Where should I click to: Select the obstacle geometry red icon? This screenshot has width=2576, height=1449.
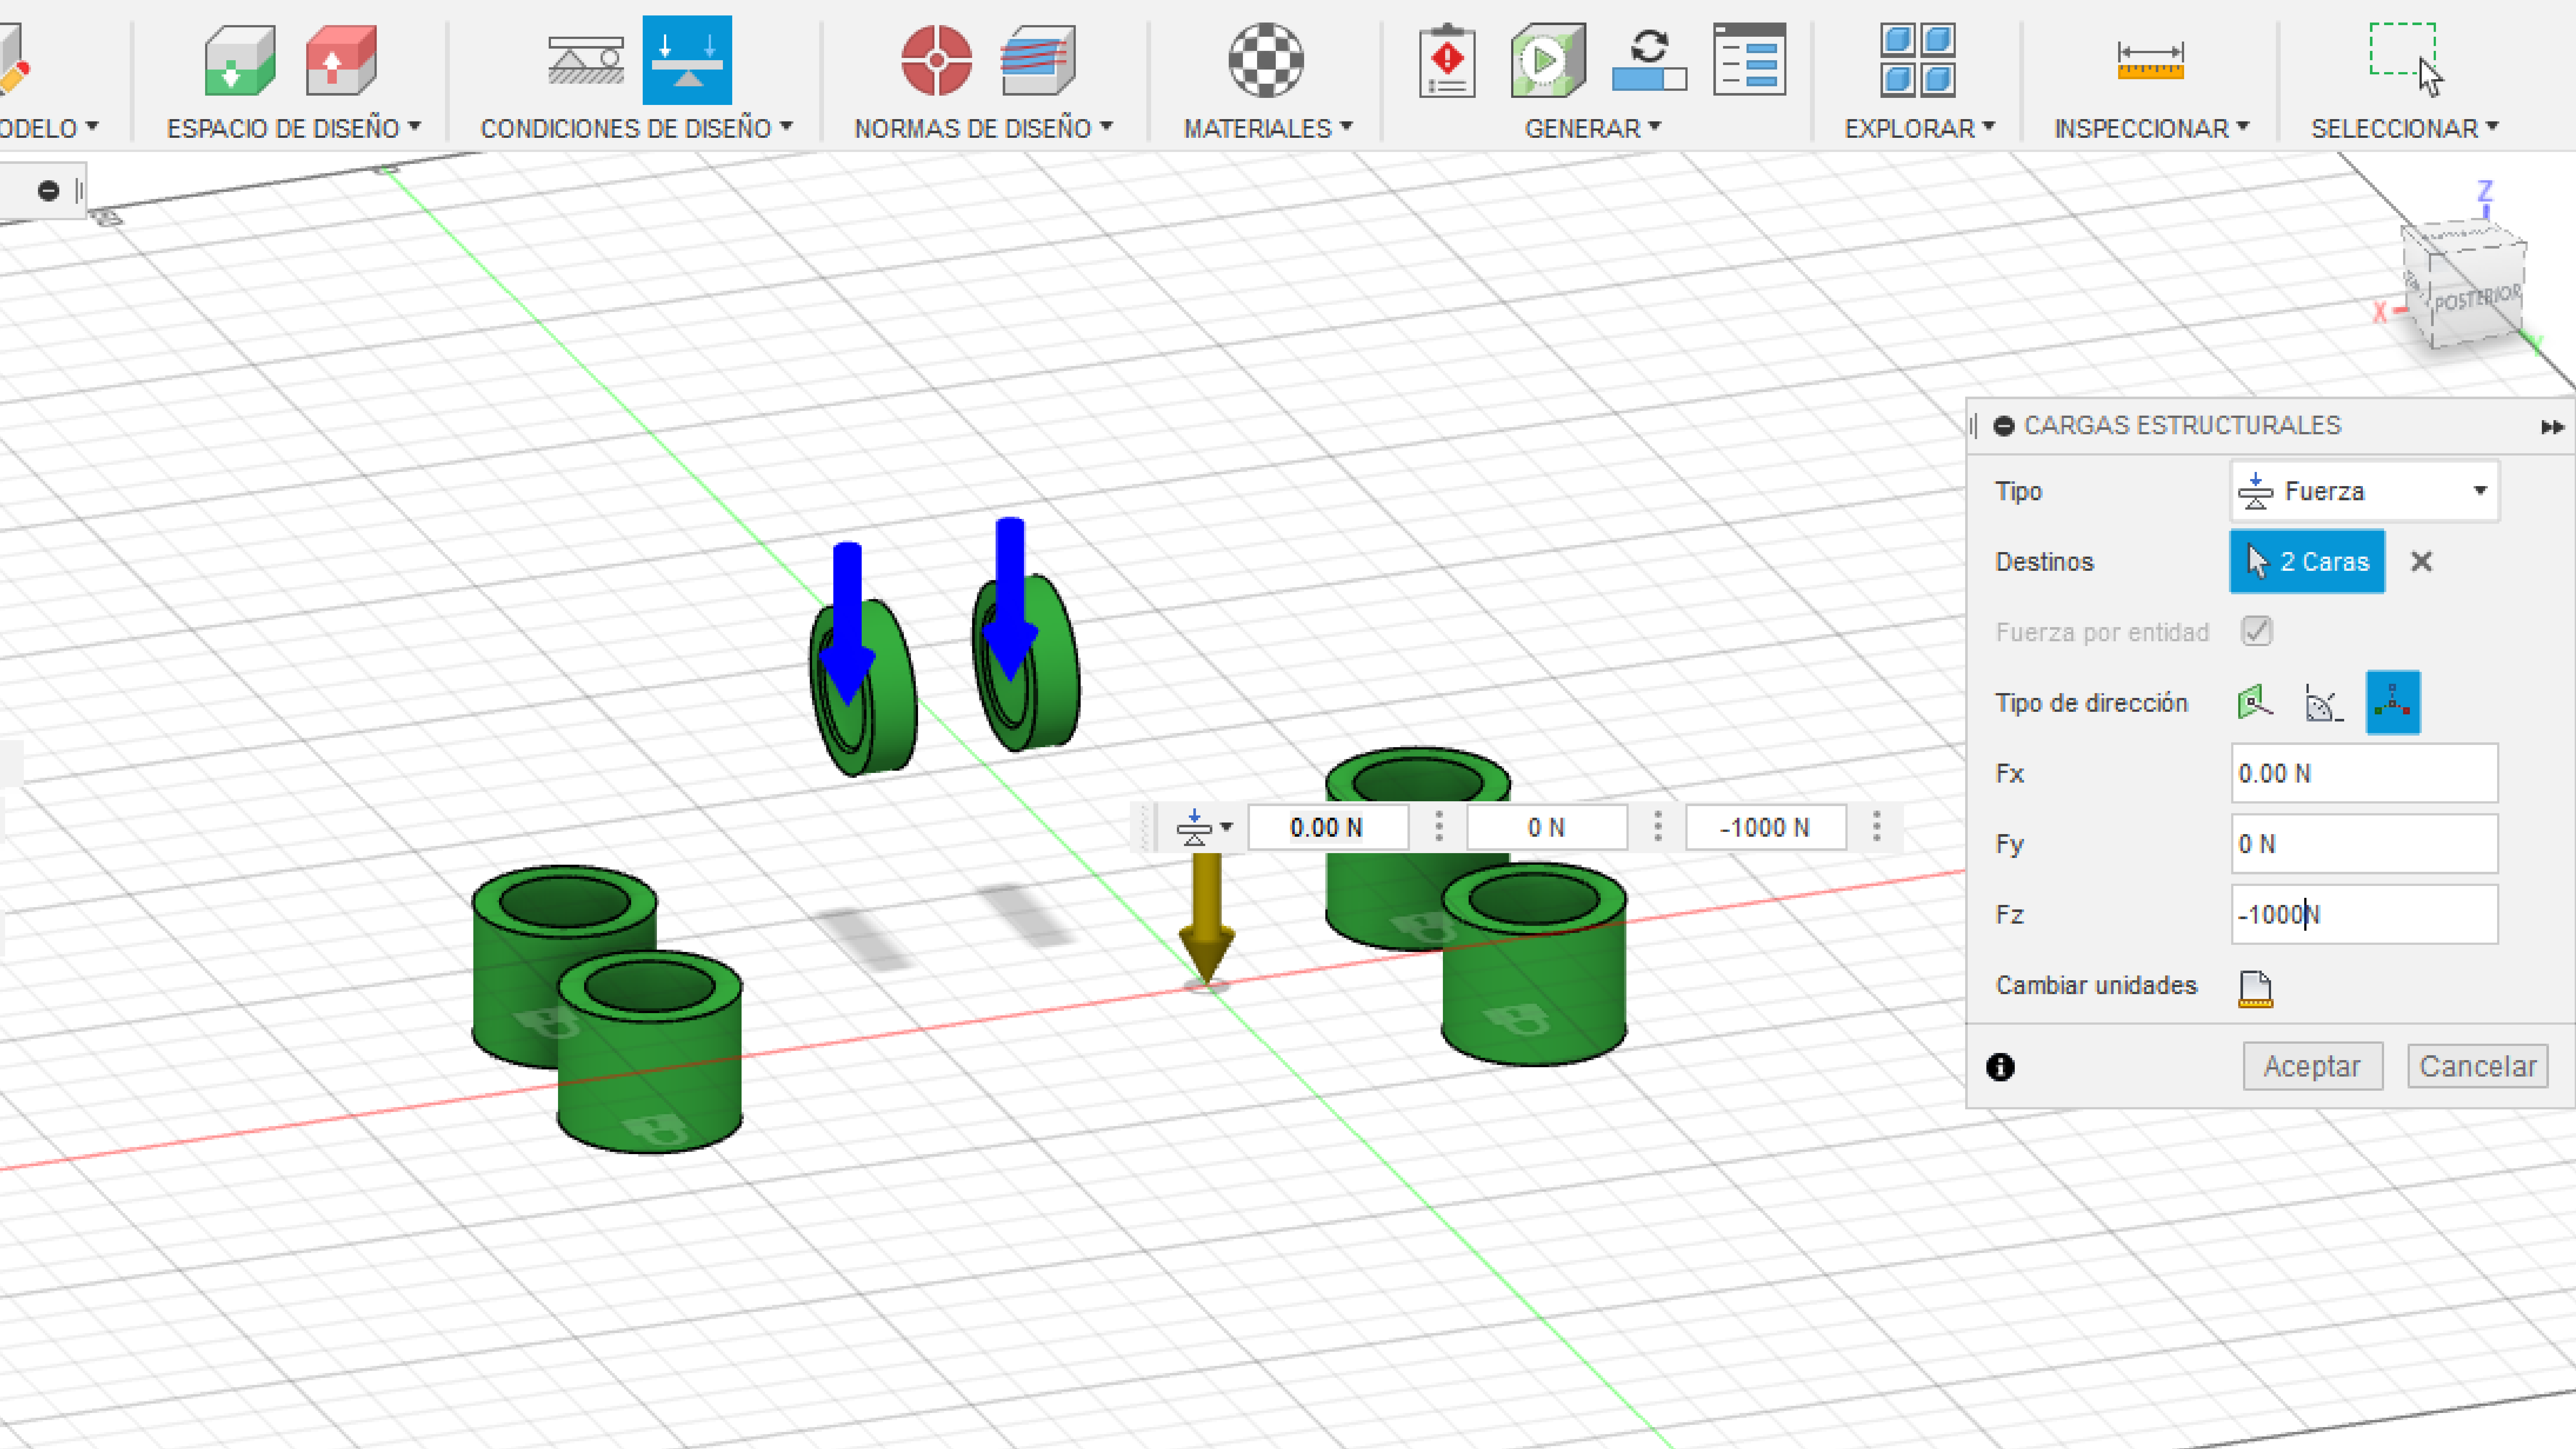point(341,60)
